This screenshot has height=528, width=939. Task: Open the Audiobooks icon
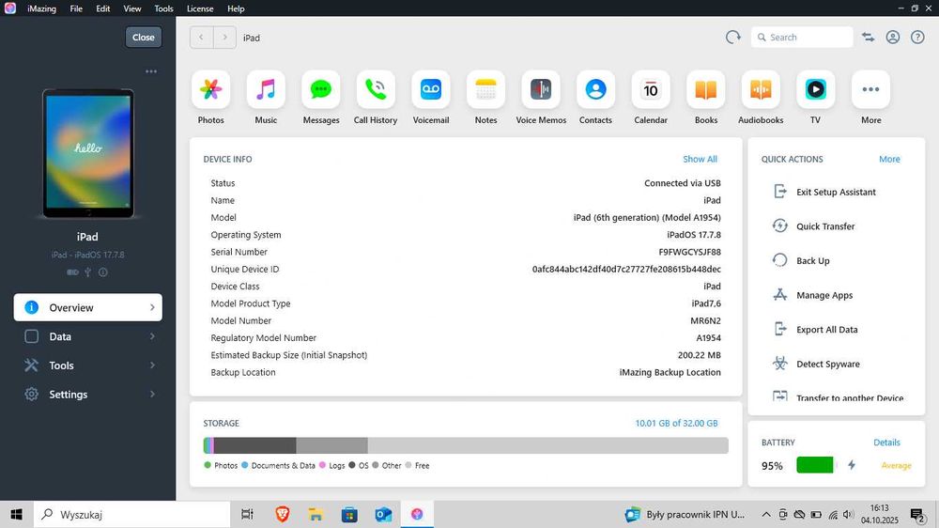[761, 90]
